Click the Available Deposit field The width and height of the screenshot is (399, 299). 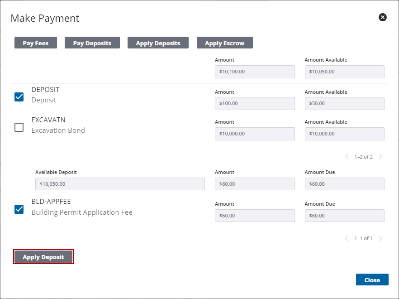tap(120, 184)
